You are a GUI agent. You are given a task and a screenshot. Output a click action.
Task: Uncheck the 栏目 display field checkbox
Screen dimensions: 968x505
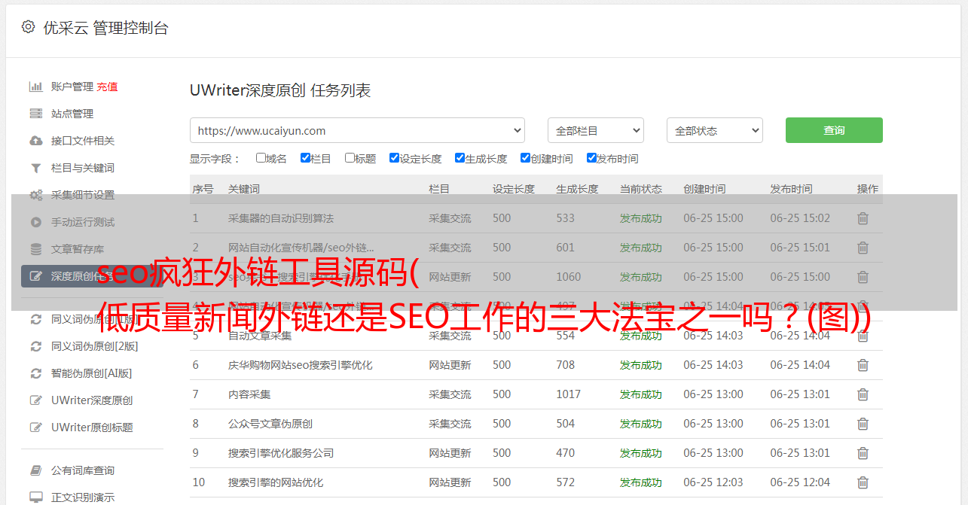(x=305, y=158)
